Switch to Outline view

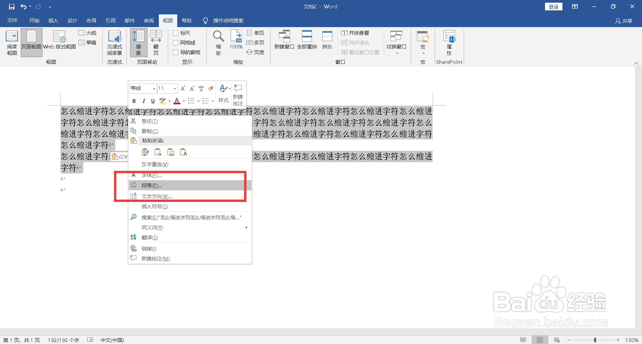point(88,33)
